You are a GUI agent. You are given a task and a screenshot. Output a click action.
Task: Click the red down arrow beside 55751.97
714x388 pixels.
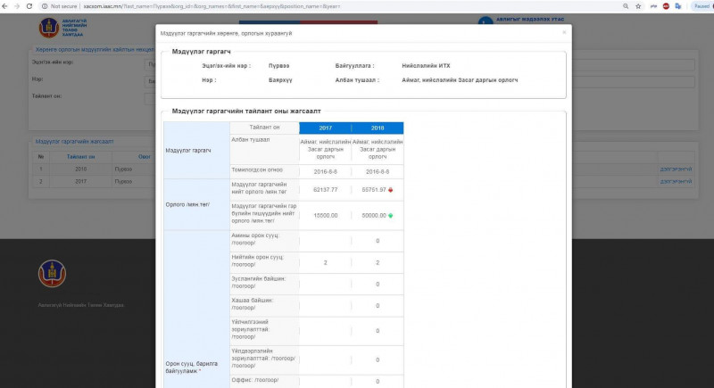390,190
